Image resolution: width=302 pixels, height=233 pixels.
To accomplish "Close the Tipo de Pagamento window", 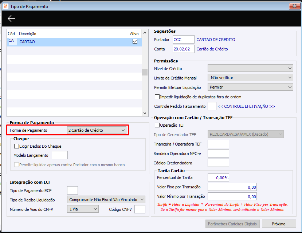I will [294, 6].
